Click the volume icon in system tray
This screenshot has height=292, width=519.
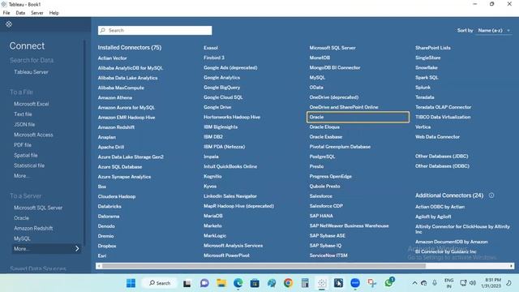473,283
